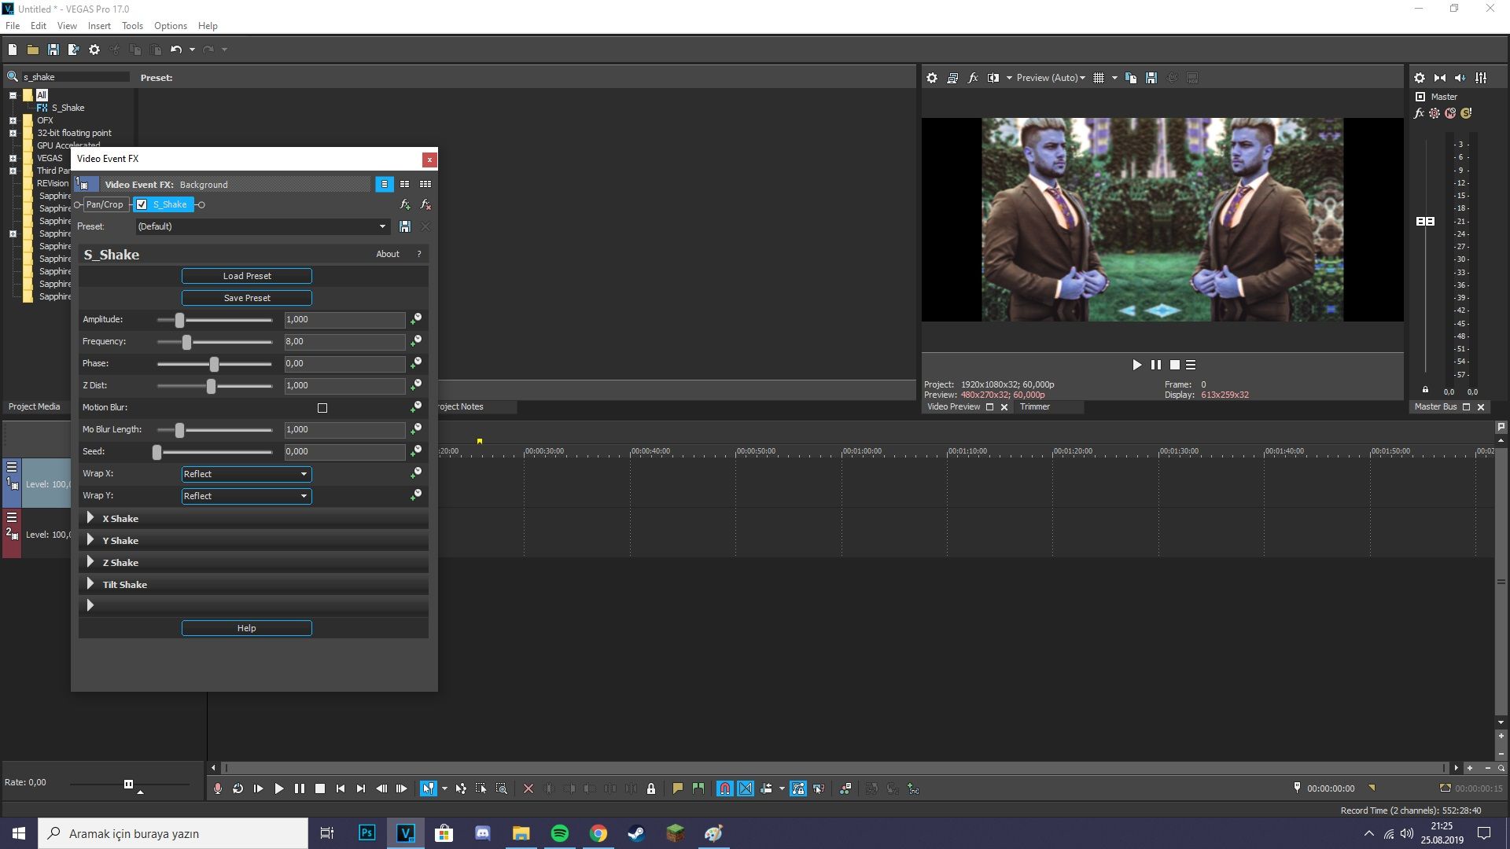Click the Save project icon in toolbar
Image resolution: width=1510 pixels, height=849 pixels.
53,50
